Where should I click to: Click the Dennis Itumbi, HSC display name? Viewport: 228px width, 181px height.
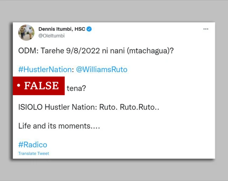tap(62, 29)
